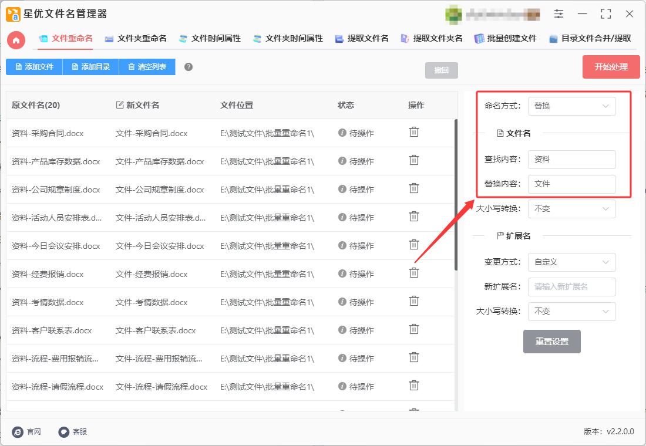Click the 文件位置 column header
Screen dimensions: 646x446
tap(237, 105)
